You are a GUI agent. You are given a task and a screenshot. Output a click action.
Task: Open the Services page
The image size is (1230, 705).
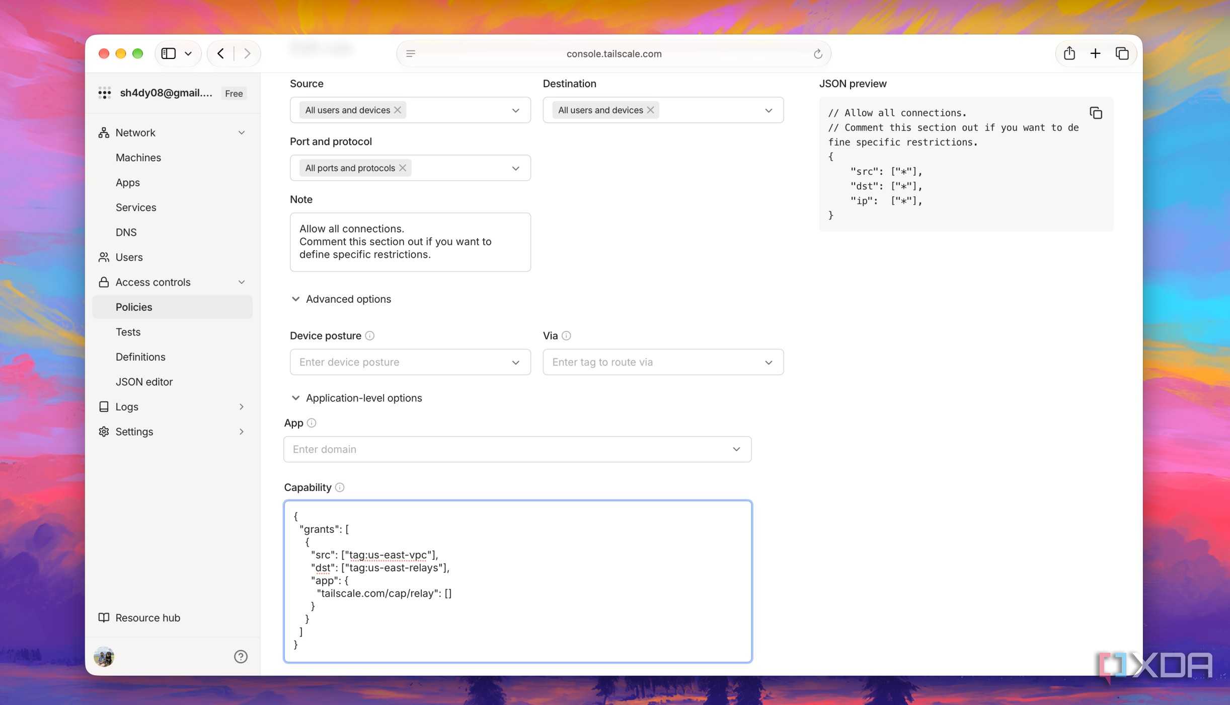click(136, 207)
